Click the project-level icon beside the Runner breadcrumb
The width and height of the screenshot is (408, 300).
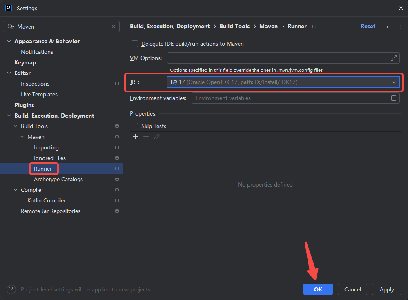(x=314, y=27)
